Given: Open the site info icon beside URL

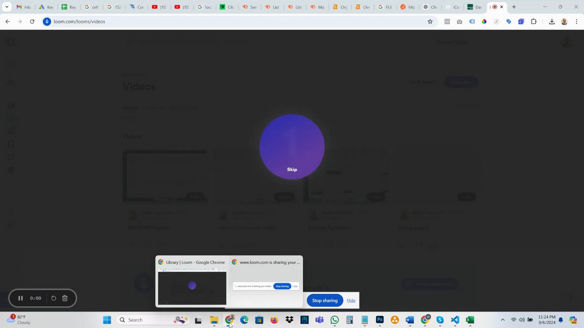Looking at the screenshot, I should [x=47, y=21].
